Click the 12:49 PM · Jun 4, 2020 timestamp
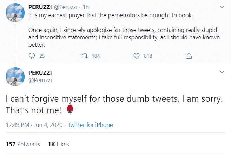 [x=34, y=125]
